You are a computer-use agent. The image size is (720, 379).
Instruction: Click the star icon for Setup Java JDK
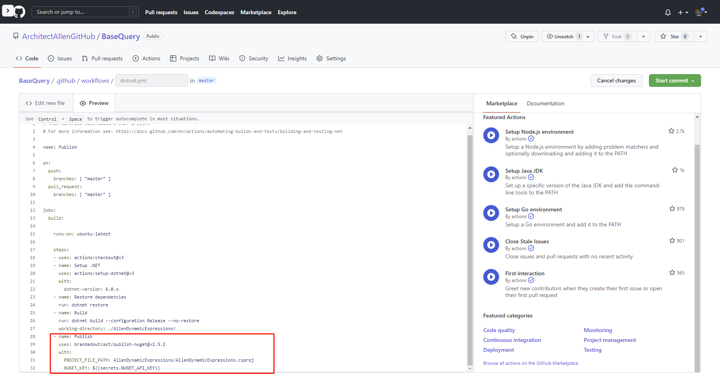(675, 170)
